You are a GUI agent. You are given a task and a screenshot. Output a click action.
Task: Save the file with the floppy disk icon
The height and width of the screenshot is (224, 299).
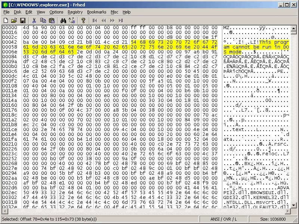pos(22,20)
